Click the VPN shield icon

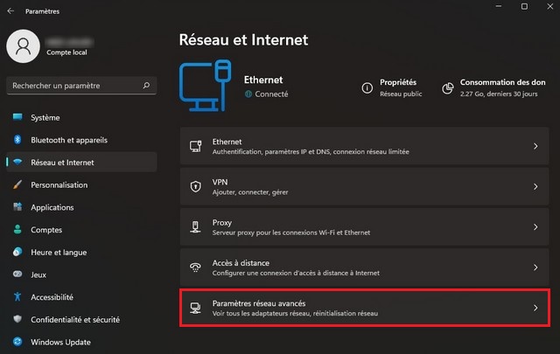click(196, 186)
